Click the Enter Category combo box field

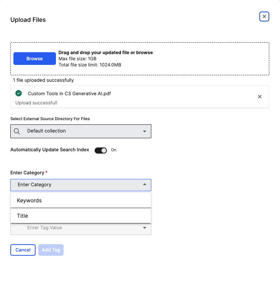click(77, 185)
